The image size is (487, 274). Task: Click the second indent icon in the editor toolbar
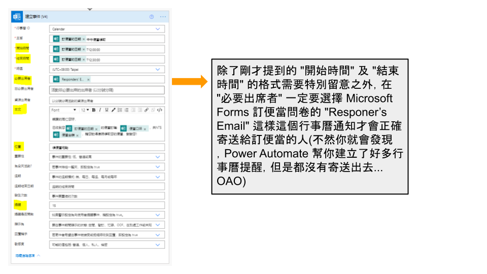tap(140, 110)
